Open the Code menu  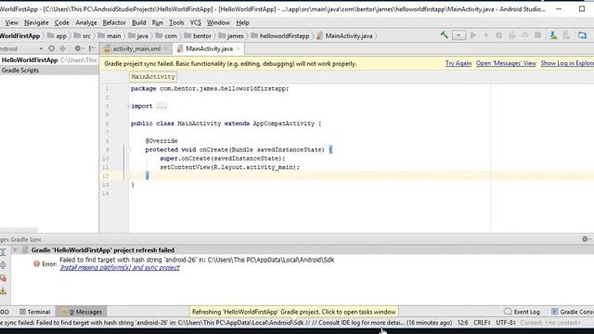62,22
